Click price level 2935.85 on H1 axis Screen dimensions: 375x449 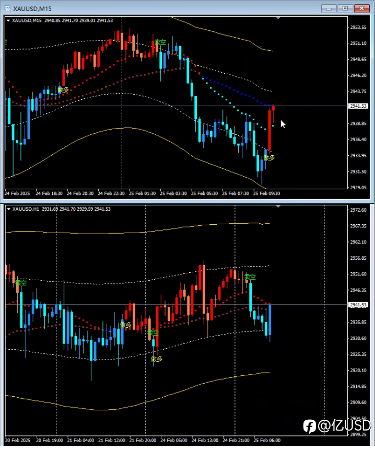tap(358, 322)
